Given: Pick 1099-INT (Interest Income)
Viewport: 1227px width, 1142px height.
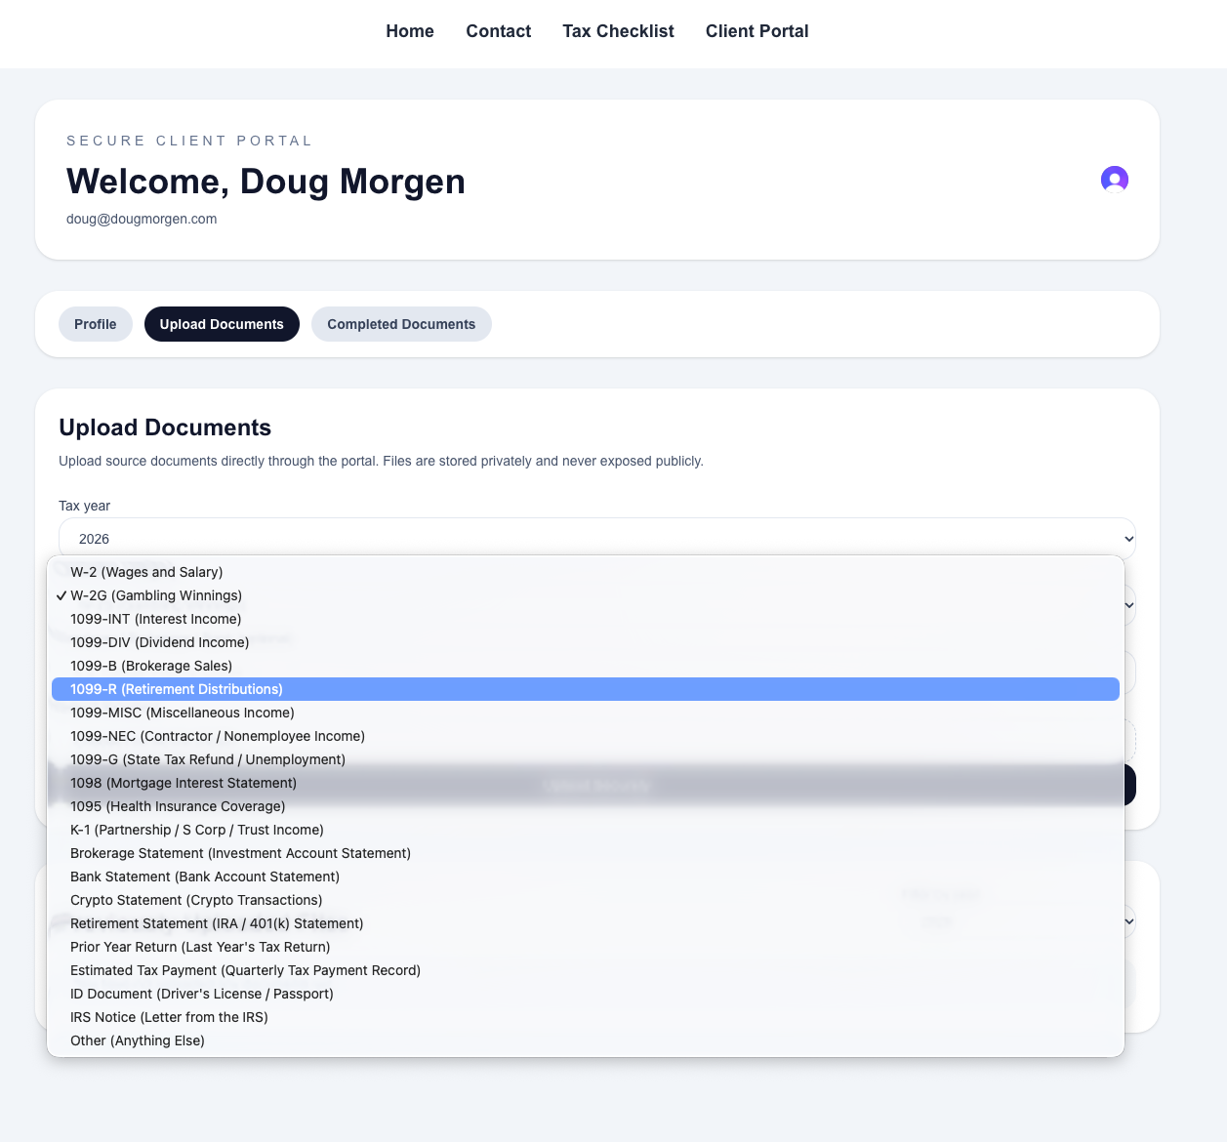Looking at the screenshot, I should [586, 619].
